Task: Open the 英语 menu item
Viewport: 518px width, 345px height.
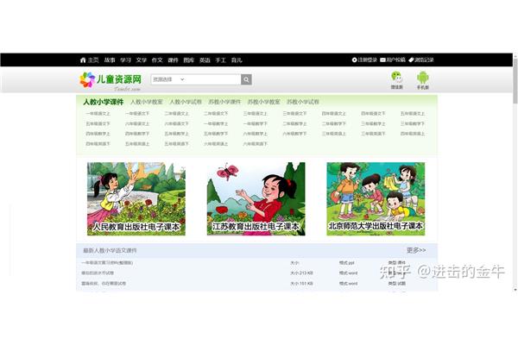Action: (205, 60)
